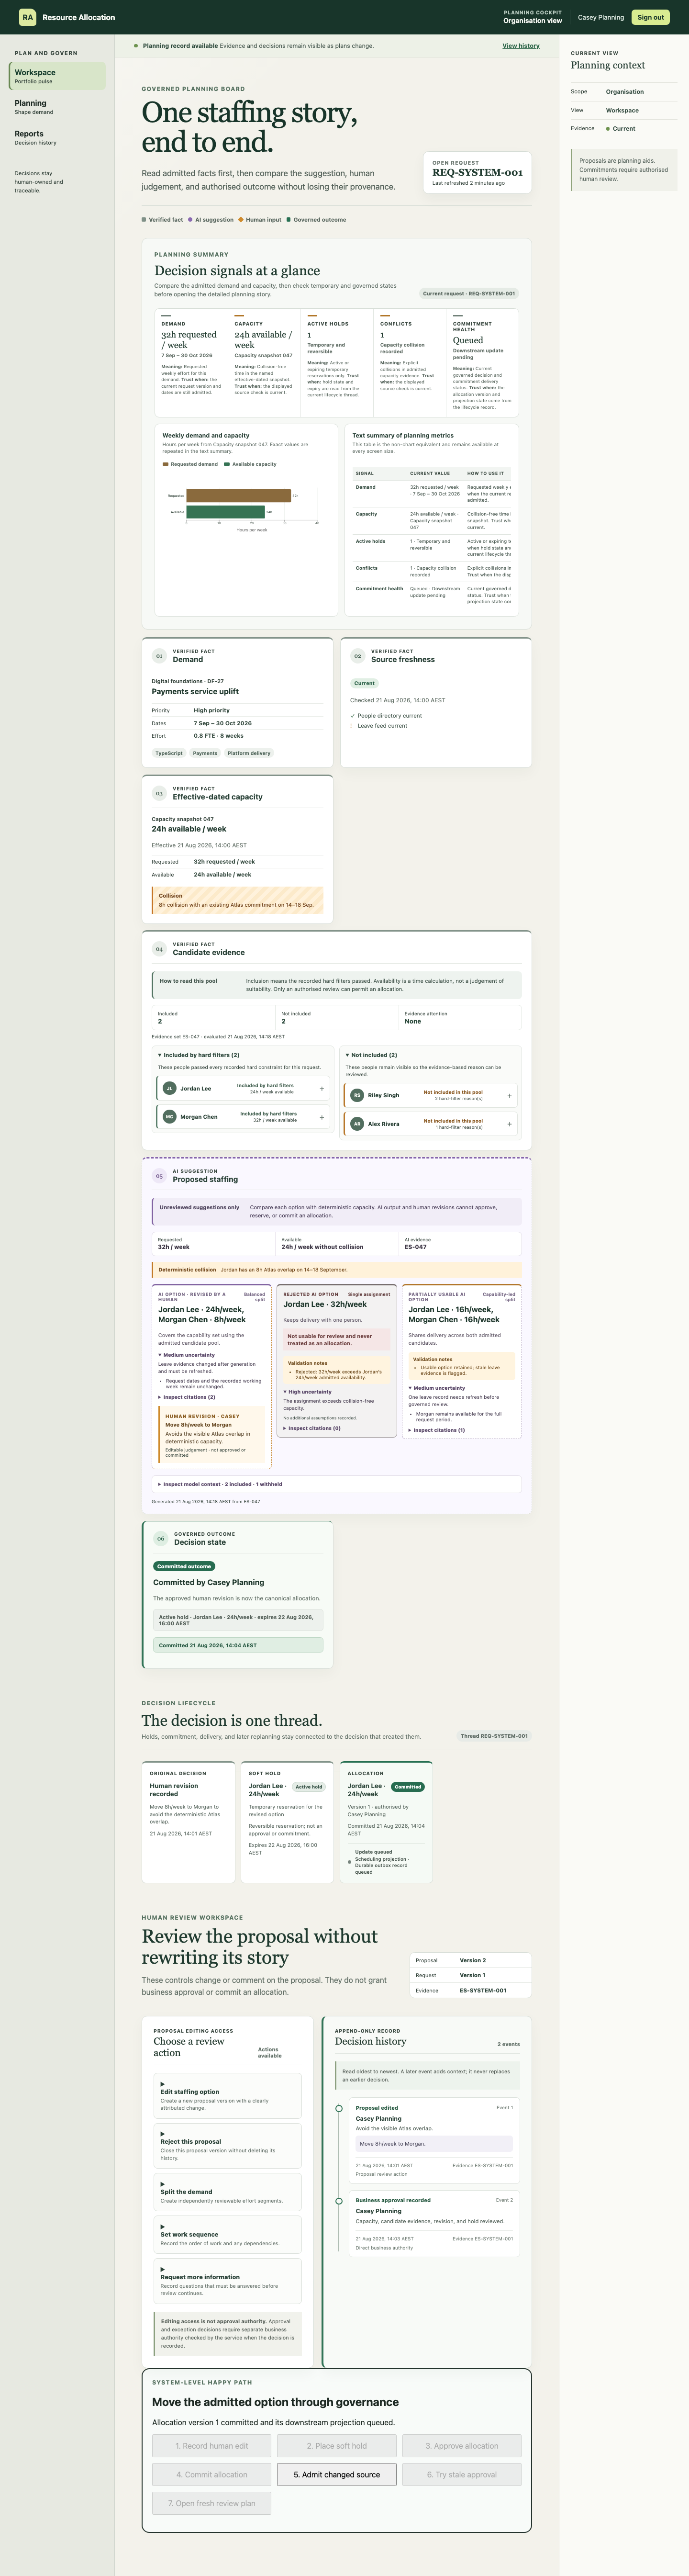Open Planning in the sidebar

pyautogui.click(x=57, y=107)
